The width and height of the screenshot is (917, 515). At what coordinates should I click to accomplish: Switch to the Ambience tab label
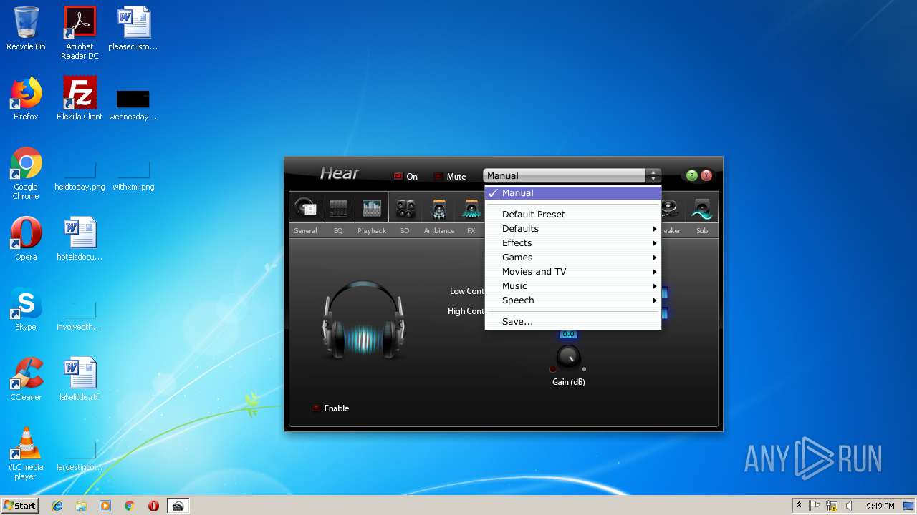pos(439,231)
